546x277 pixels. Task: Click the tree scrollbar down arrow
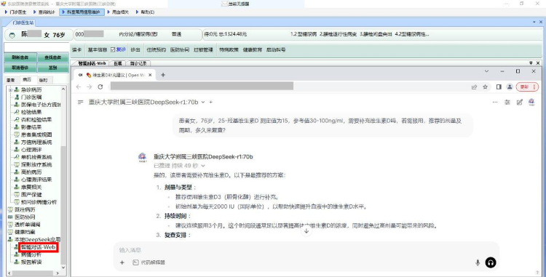tap(63, 268)
